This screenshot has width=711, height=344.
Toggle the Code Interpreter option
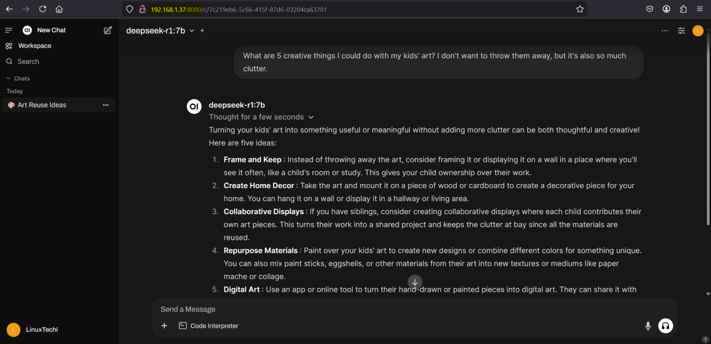[209, 326]
